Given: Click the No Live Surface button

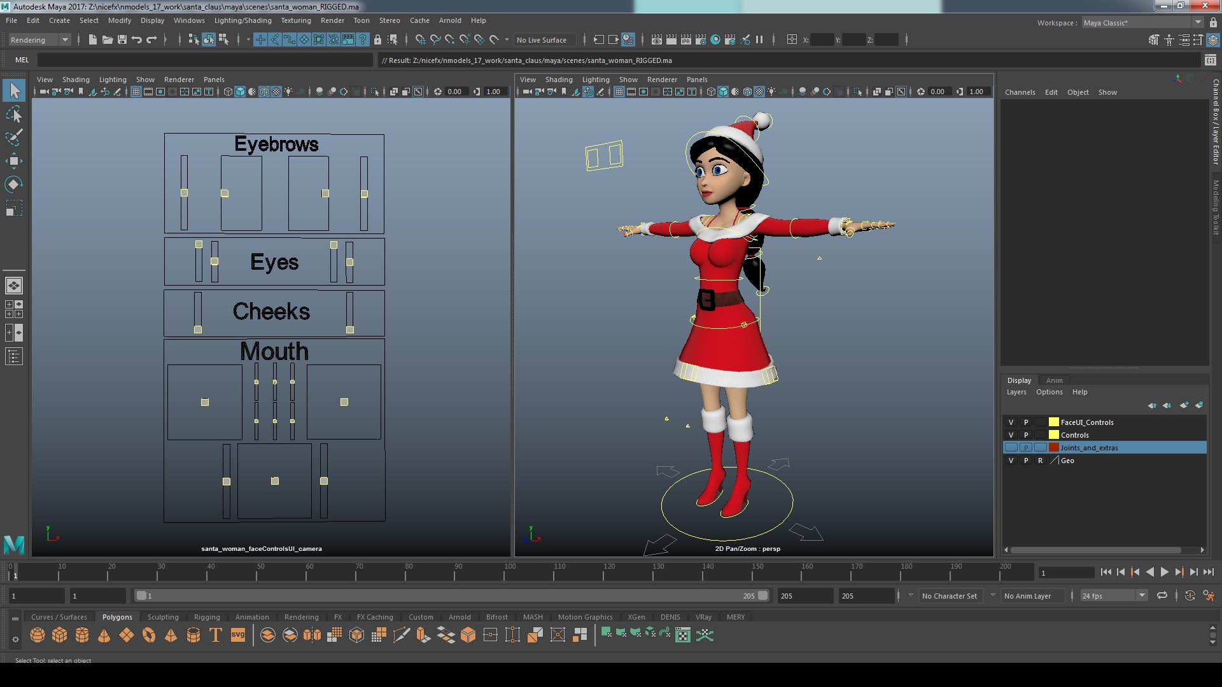Looking at the screenshot, I should pyautogui.click(x=544, y=40).
